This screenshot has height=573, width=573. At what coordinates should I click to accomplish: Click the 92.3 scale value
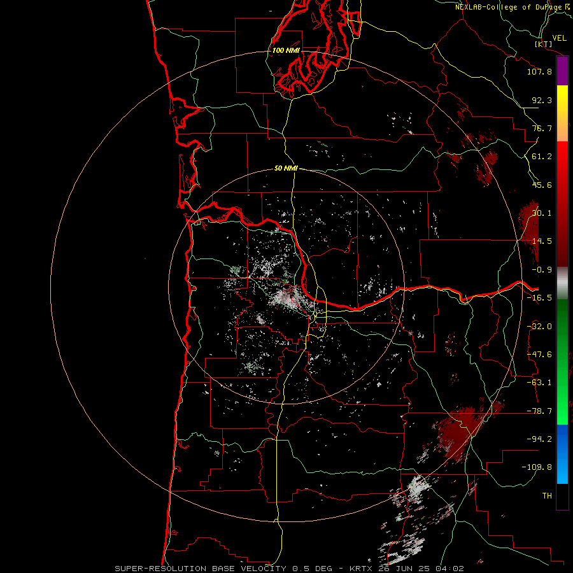(542, 100)
